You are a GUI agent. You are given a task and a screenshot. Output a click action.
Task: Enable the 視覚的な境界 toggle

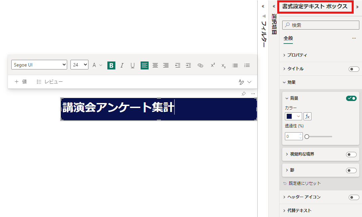[x=351, y=155]
